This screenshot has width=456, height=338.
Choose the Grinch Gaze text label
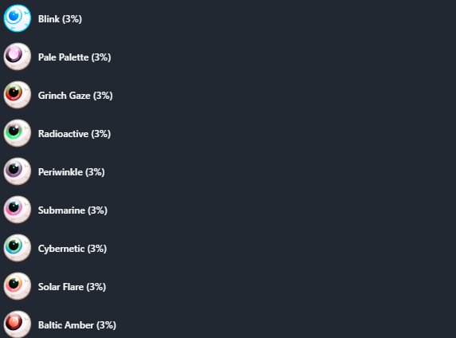coord(65,96)
